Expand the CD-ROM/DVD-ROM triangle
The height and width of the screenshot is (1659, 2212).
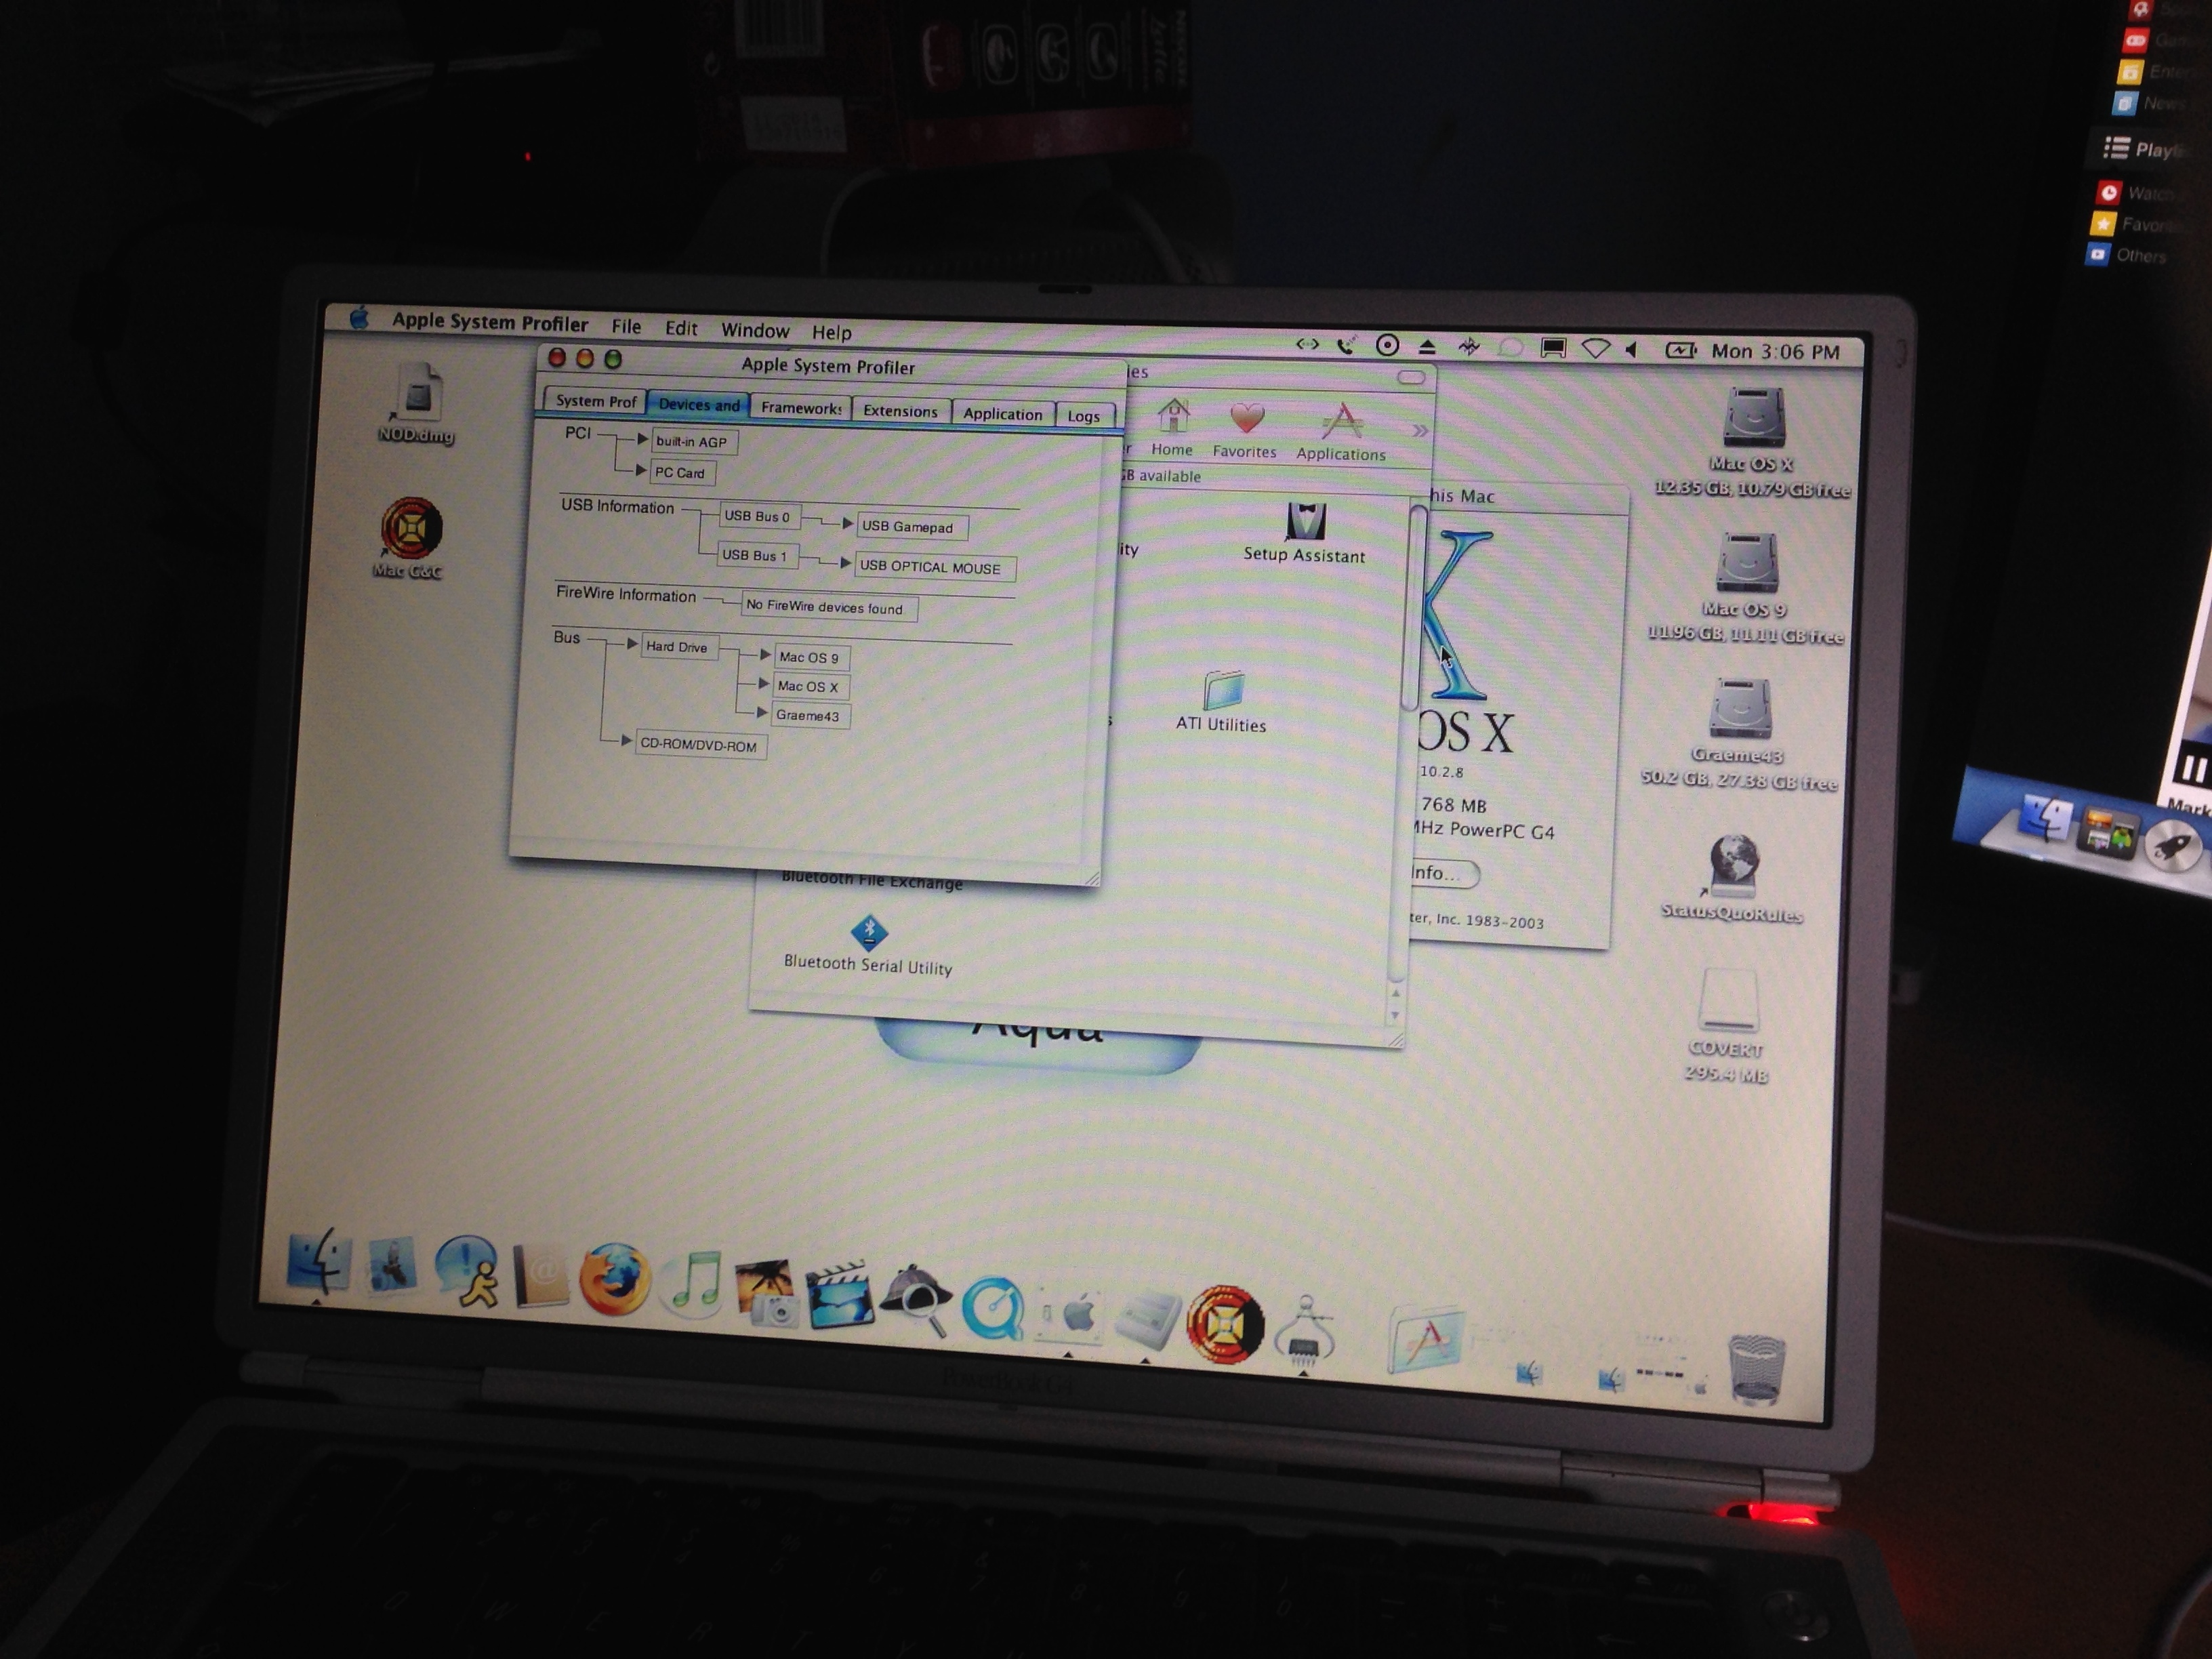coord(626,741)
